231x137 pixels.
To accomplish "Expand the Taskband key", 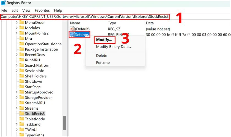I will click(17, 124).
